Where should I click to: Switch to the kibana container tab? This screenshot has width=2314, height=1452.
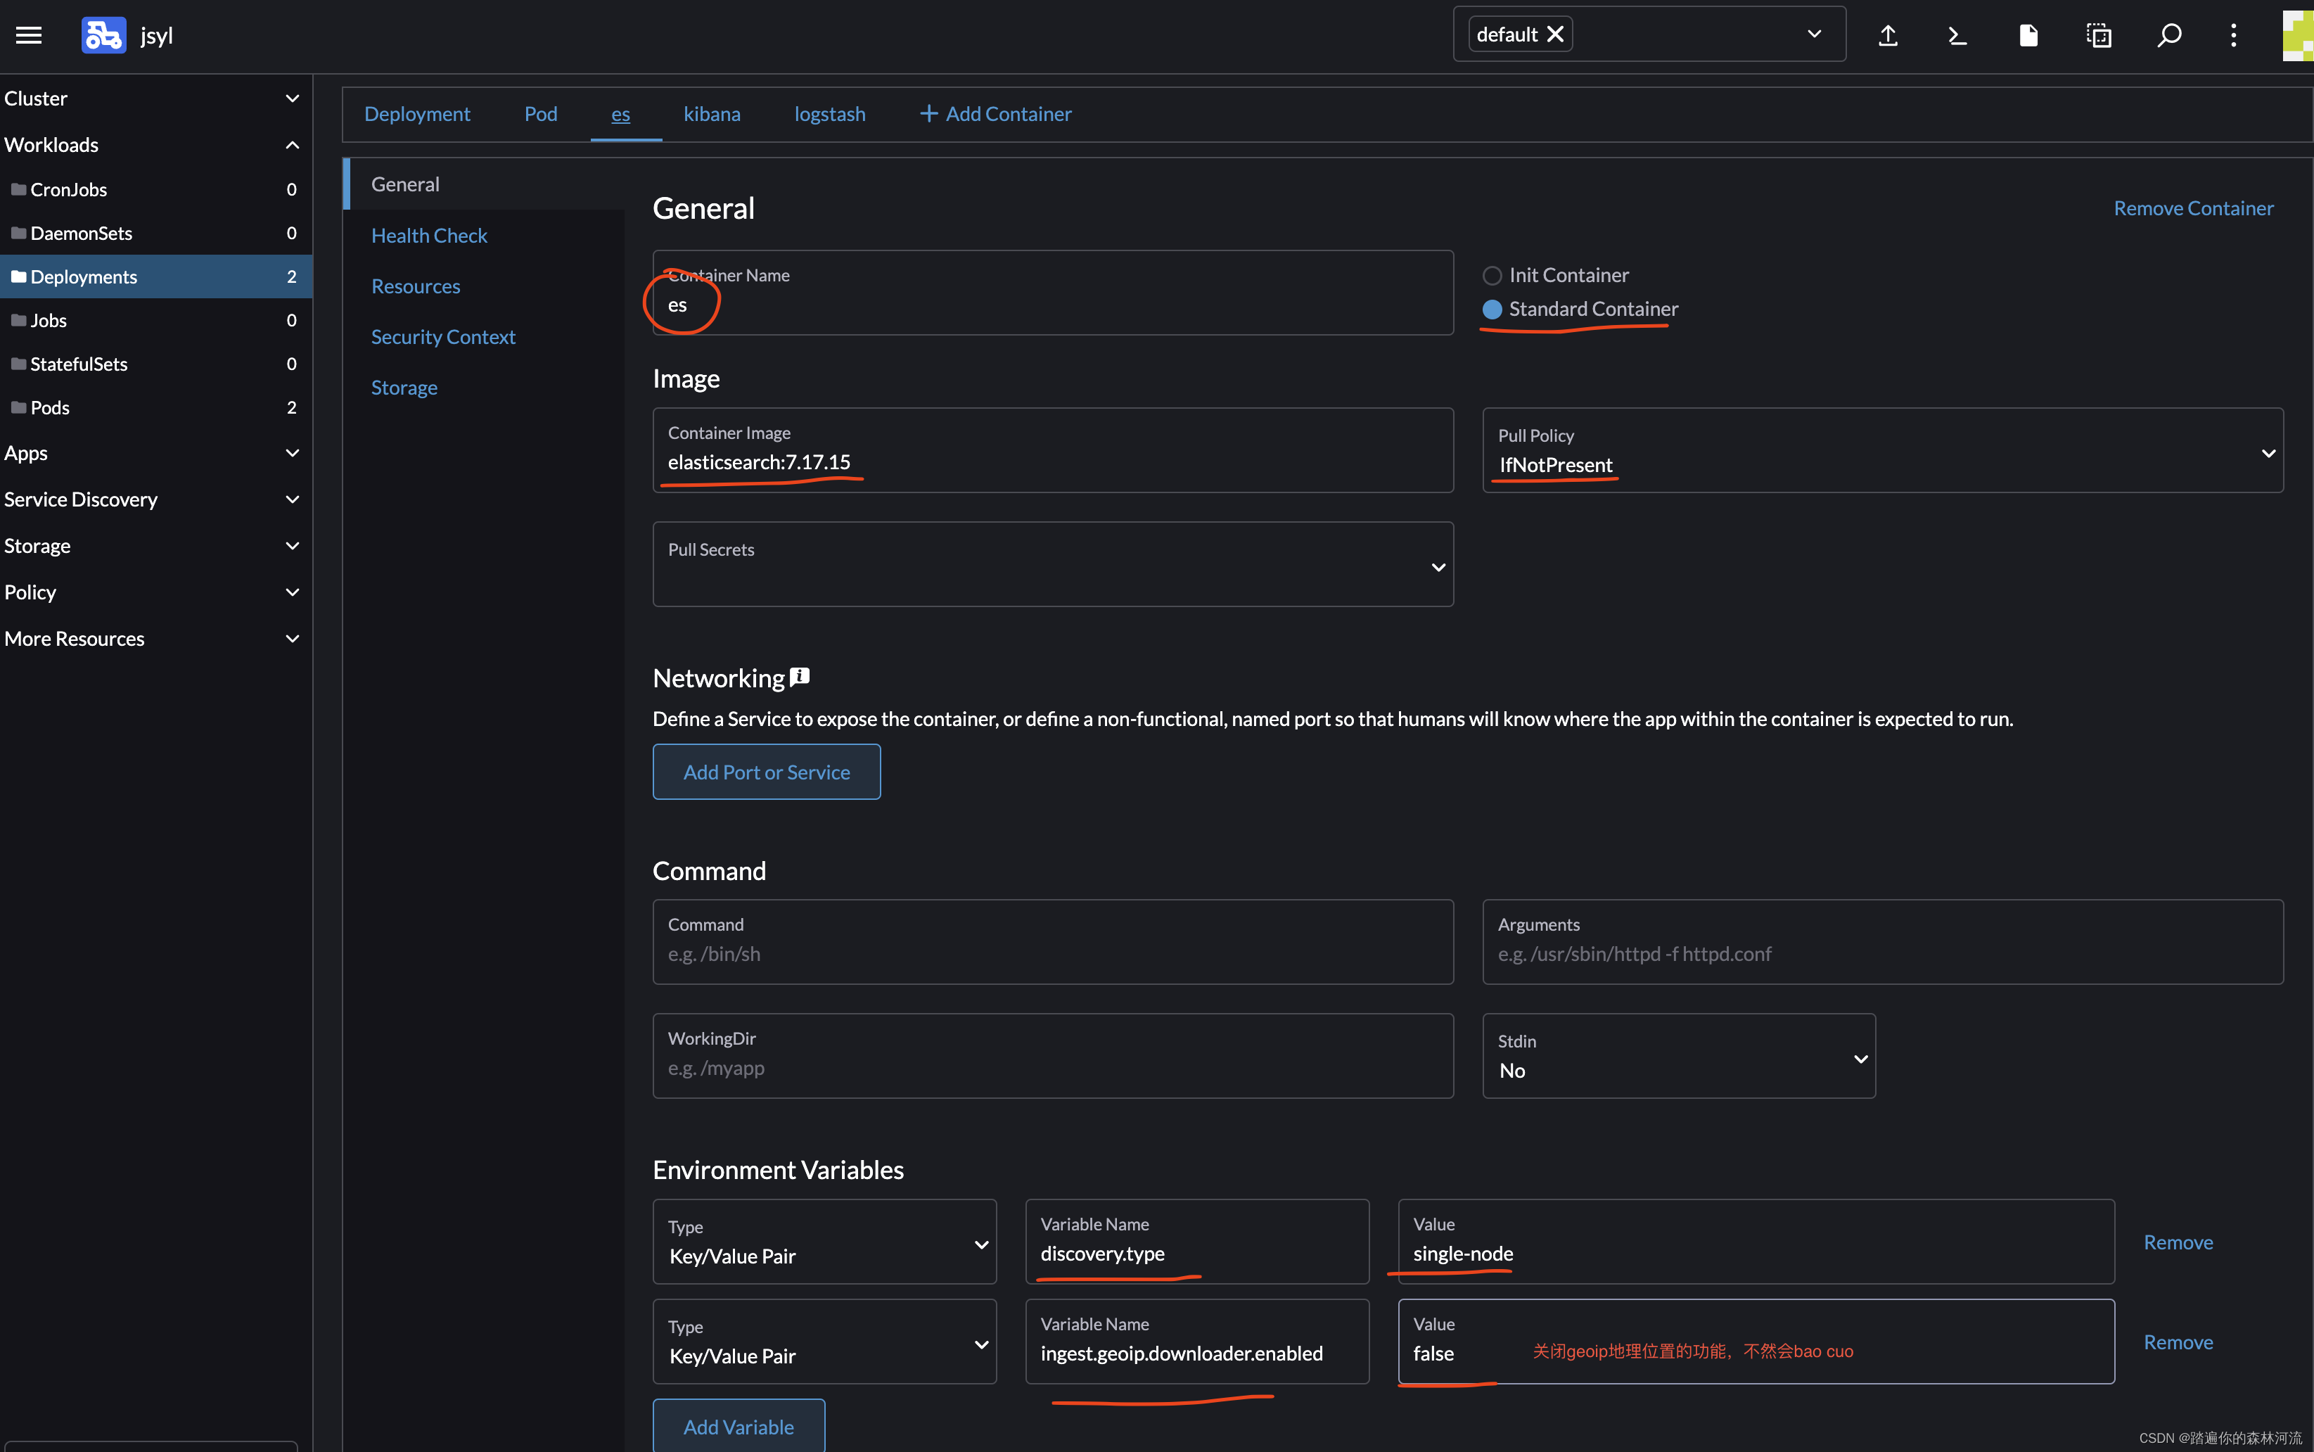pyautogui.click(x=712, y=113)
